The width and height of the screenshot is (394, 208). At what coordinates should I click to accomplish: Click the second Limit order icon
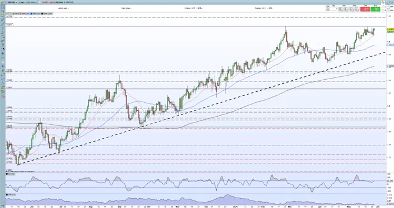[346, 9]
